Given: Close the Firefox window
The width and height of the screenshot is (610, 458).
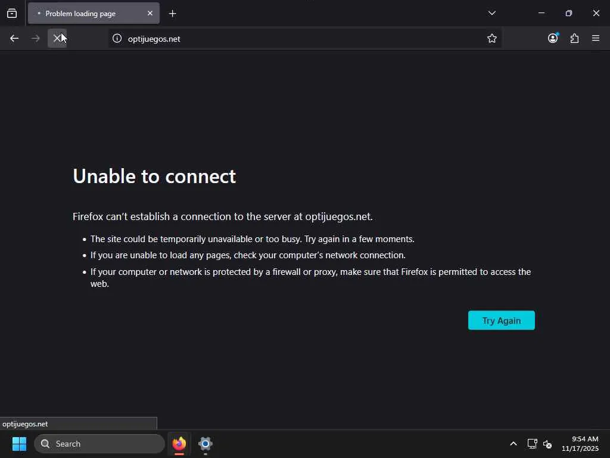Looking at the screenshot, I should pos(596,13).
